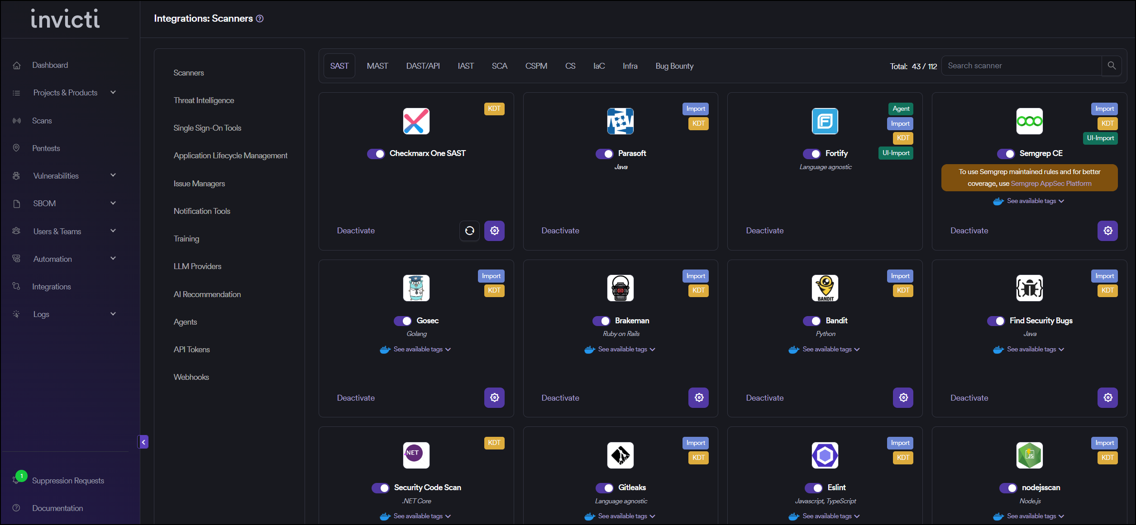This screenshot has width=1136, height=525.
Task: Click the Checkmarx One SAST refresh icon
Action: (469, 231)
